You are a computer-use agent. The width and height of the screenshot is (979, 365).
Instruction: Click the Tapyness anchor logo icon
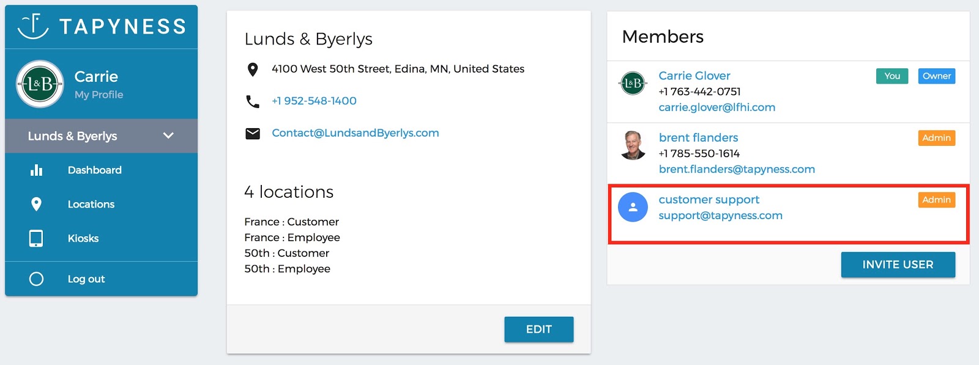(33, 26)
